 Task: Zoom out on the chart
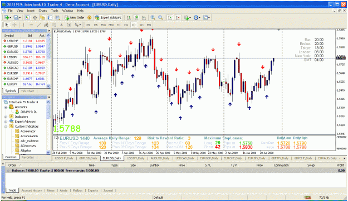160,17
